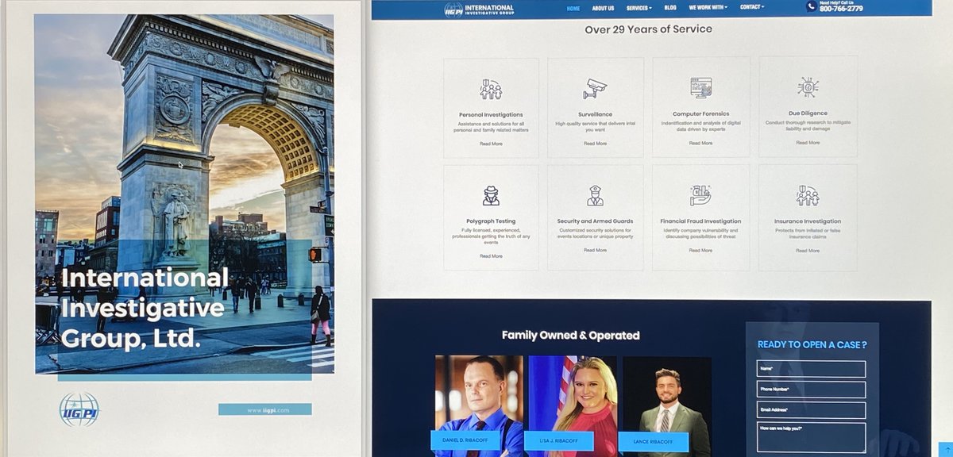Click the International Investigative Group, Ltd. brochure title
Viewport: 953px width, 457px height.
coord(144,308)
